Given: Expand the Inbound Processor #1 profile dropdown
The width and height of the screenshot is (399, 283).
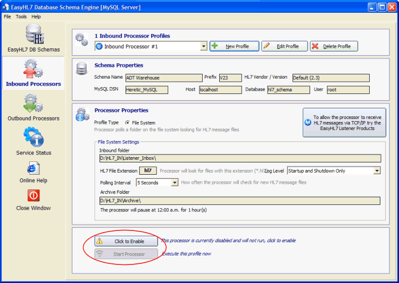Looking at the screenshot, I should point(204,46).
